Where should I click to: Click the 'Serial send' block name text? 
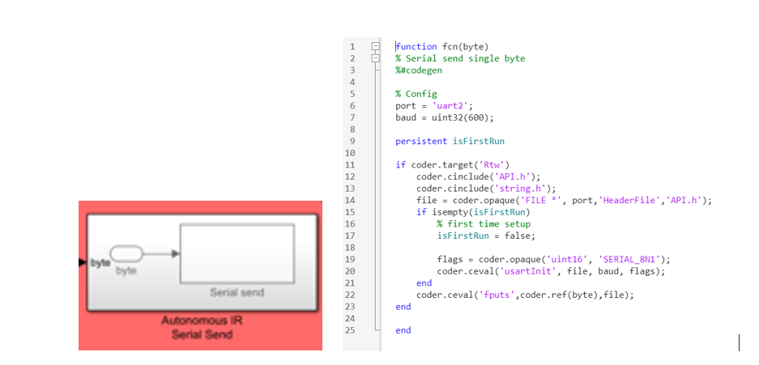(x=237, y=292)
